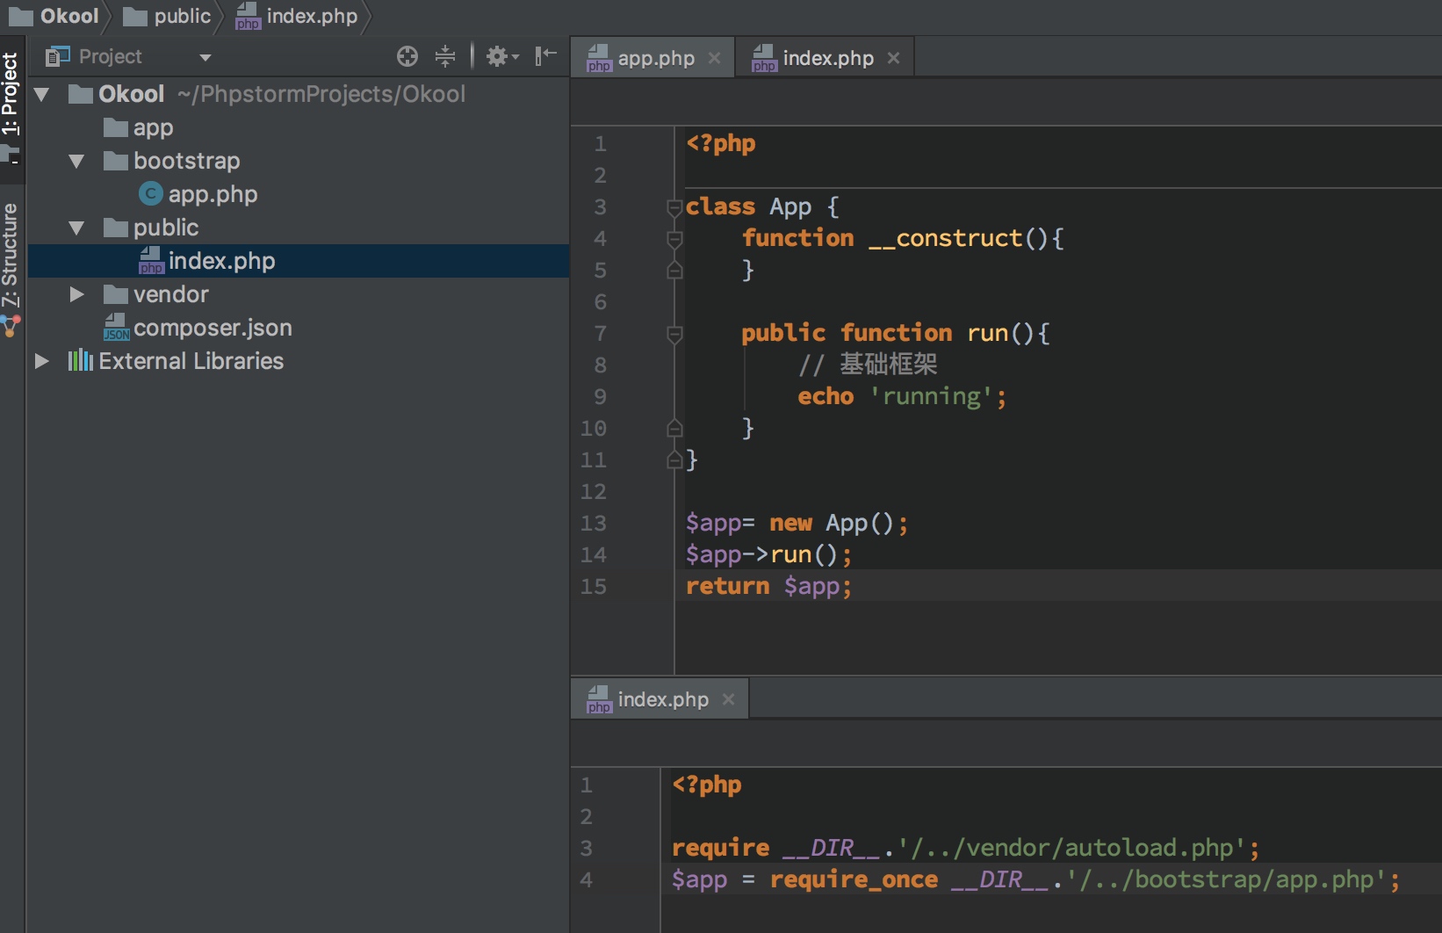
Task: Click the index.php breadcrumb item
Action: tap(297, 16)
